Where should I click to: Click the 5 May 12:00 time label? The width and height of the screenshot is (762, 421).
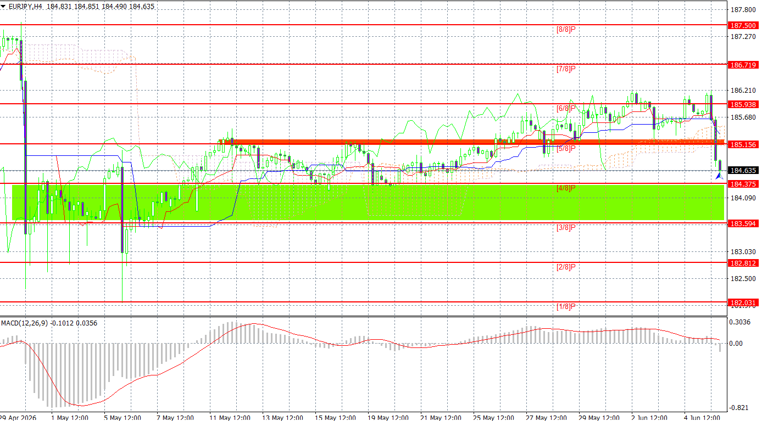point(123,417)
